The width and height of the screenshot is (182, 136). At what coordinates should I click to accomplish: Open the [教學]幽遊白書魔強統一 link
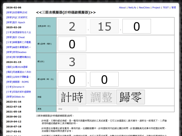tap(19, 47)
